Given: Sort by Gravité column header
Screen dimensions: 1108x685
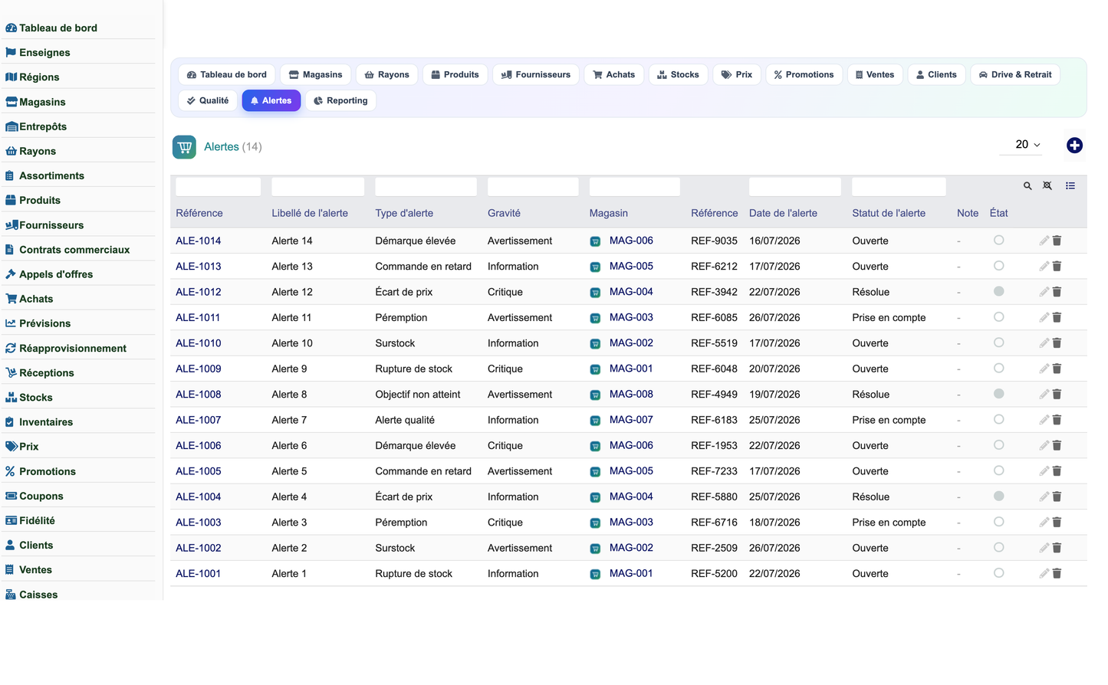Looking at the screenshot, I should click(x=504, y=213).
